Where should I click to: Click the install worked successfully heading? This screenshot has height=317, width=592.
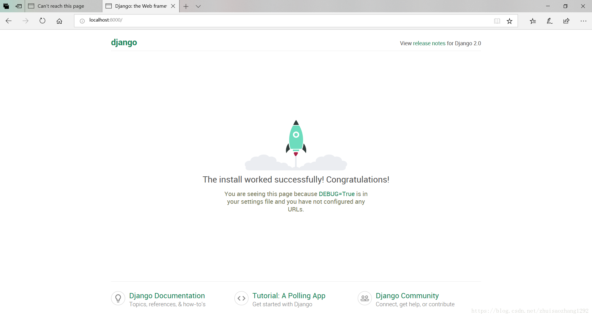click(x=296, y=179)
